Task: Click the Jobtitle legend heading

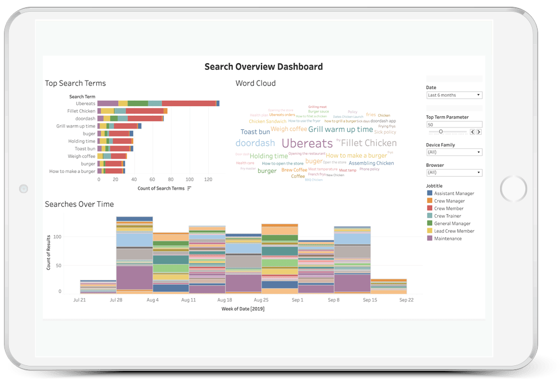Action: click(x=434, y=186)
